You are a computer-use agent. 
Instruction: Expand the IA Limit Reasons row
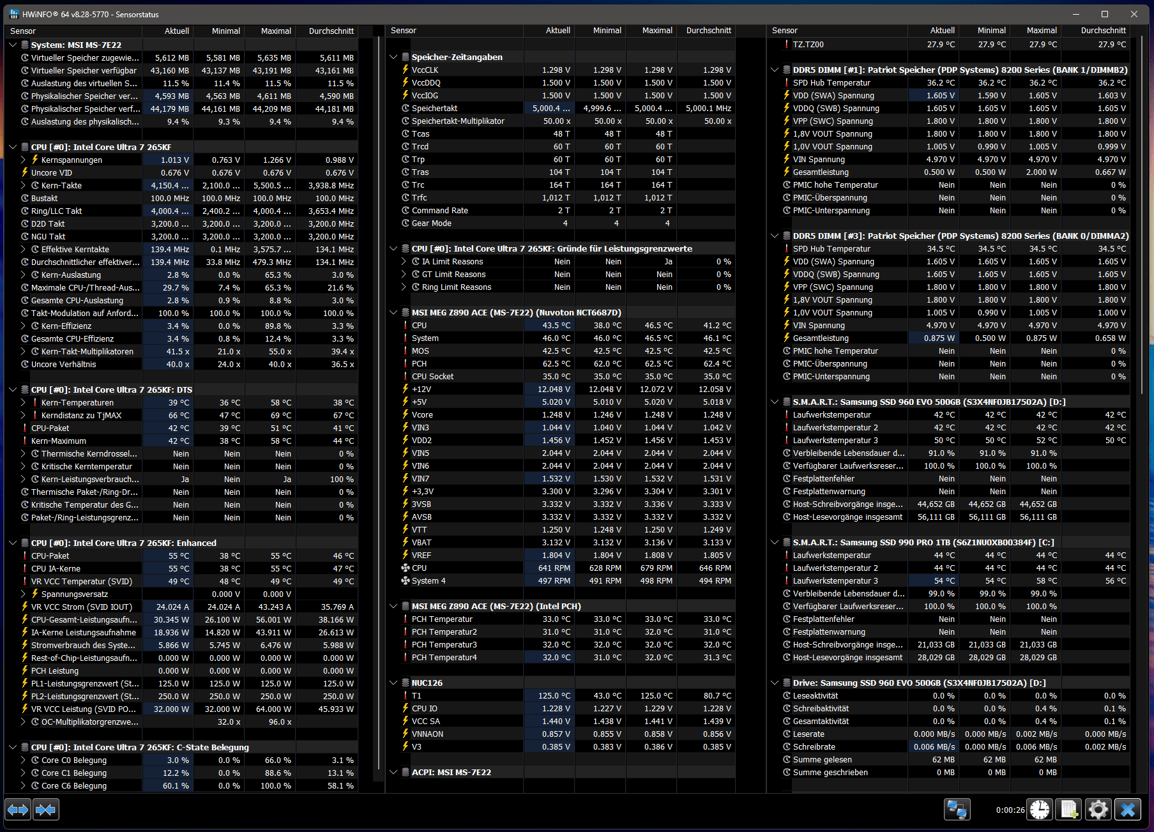click(x=404, y=262)
